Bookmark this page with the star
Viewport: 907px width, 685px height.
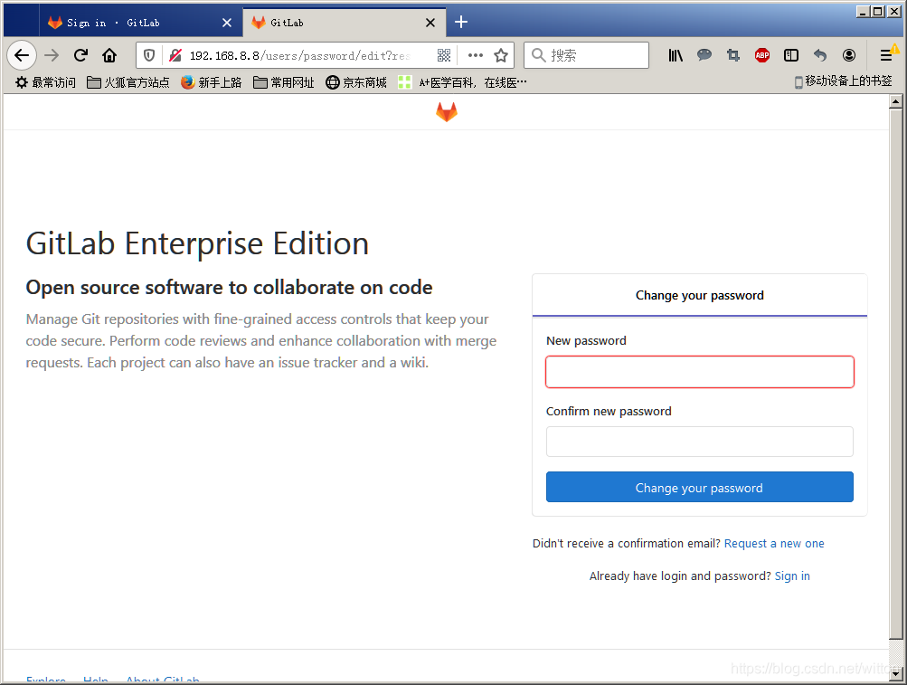pos(501,55)
